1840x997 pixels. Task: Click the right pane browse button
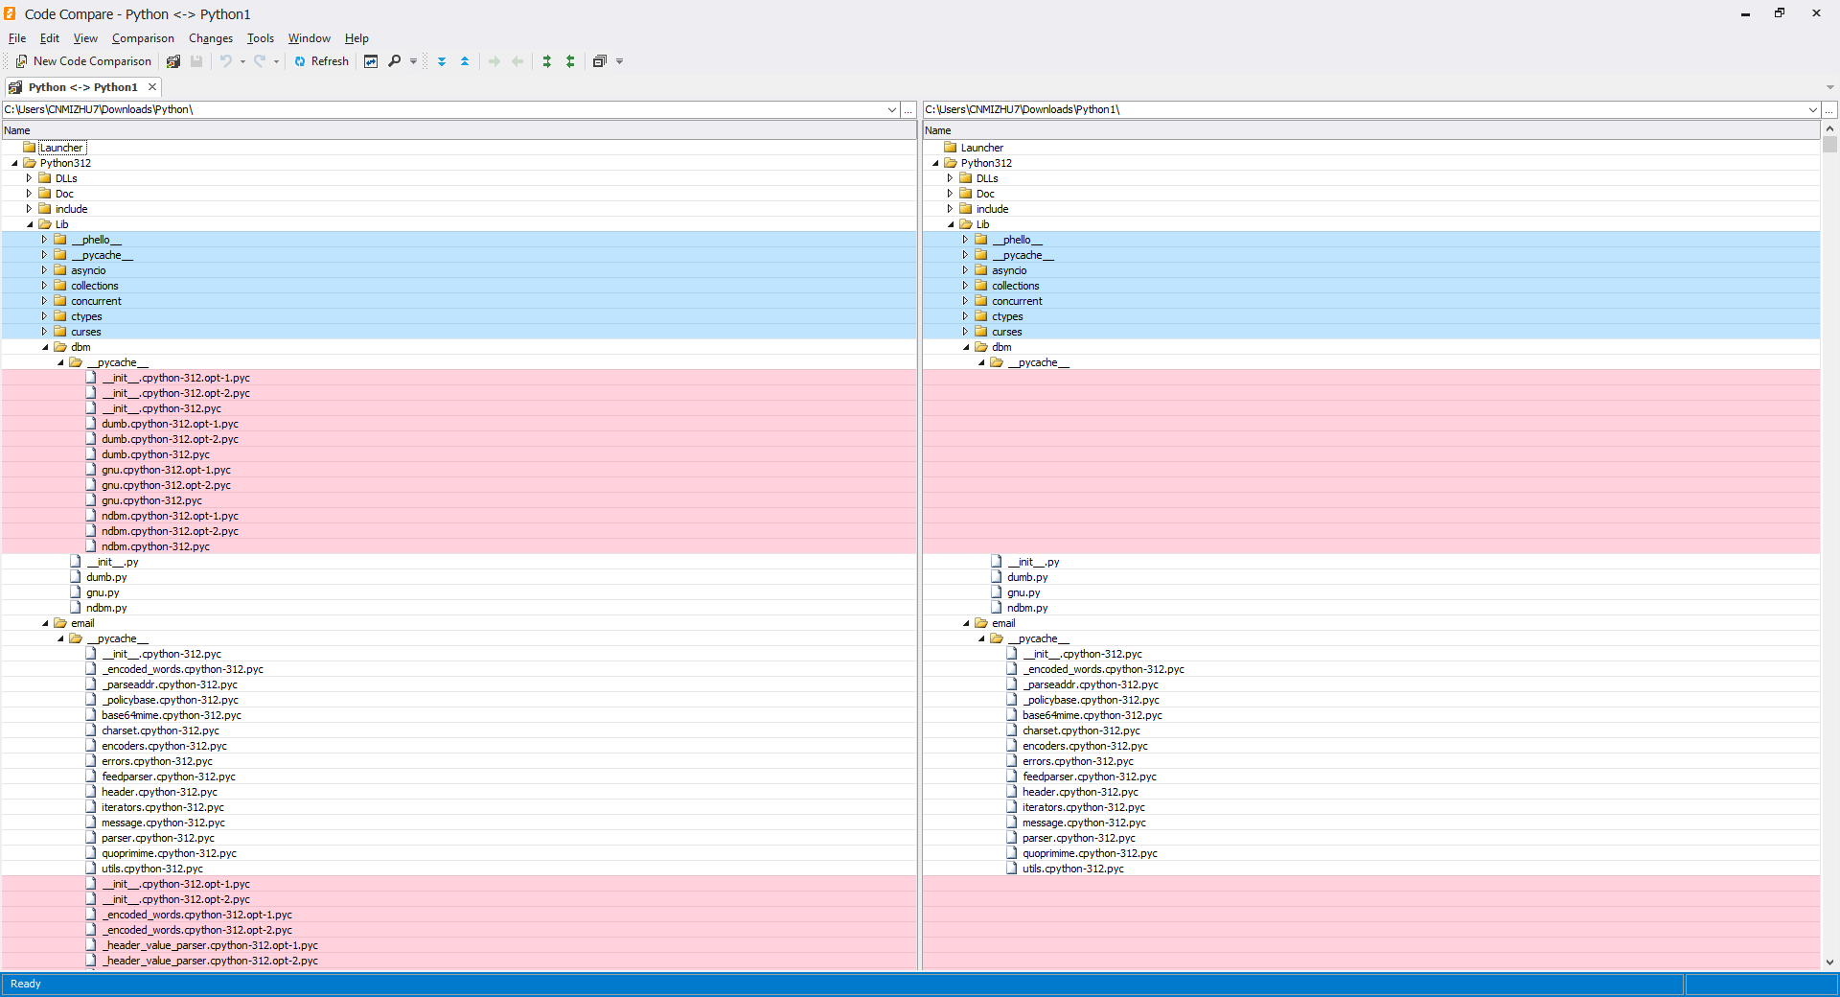pos(1829,110)
